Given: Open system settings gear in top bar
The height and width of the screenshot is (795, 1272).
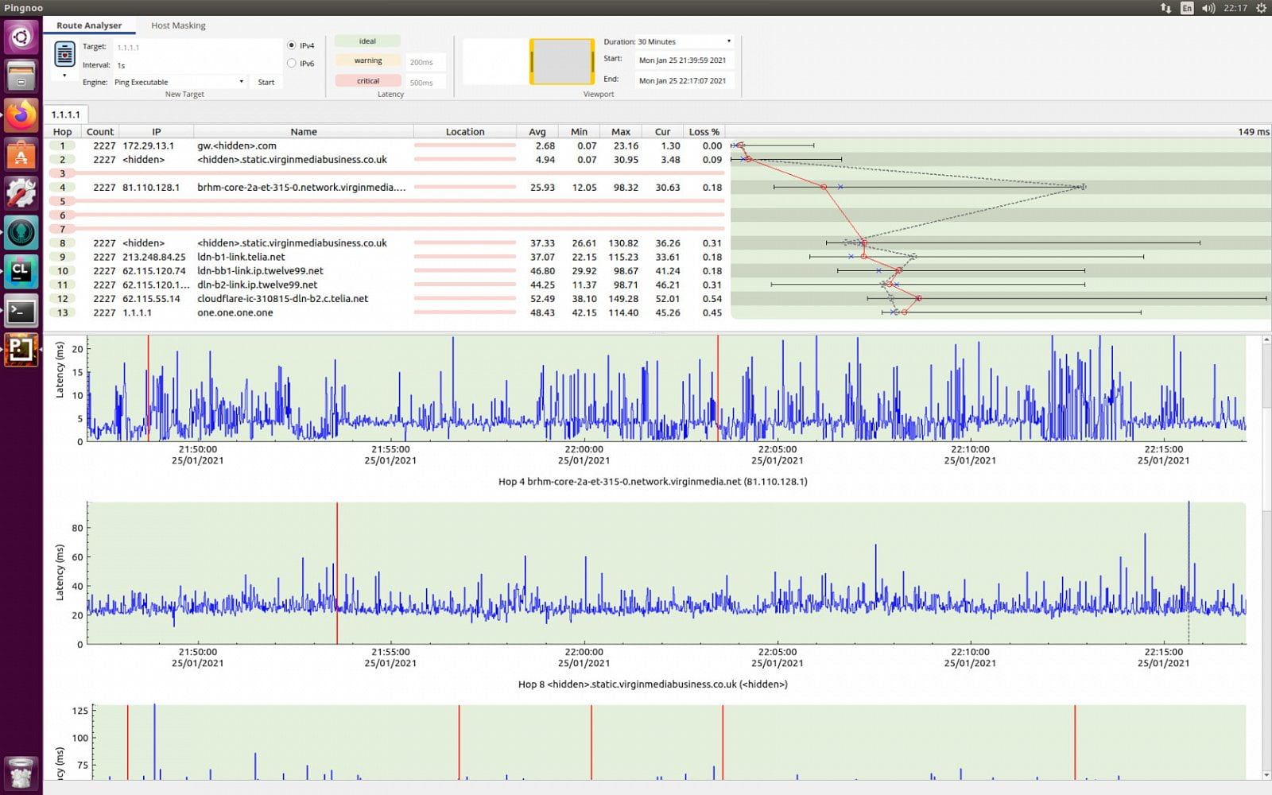Looking at the screenshot, I should point(1261,8).
